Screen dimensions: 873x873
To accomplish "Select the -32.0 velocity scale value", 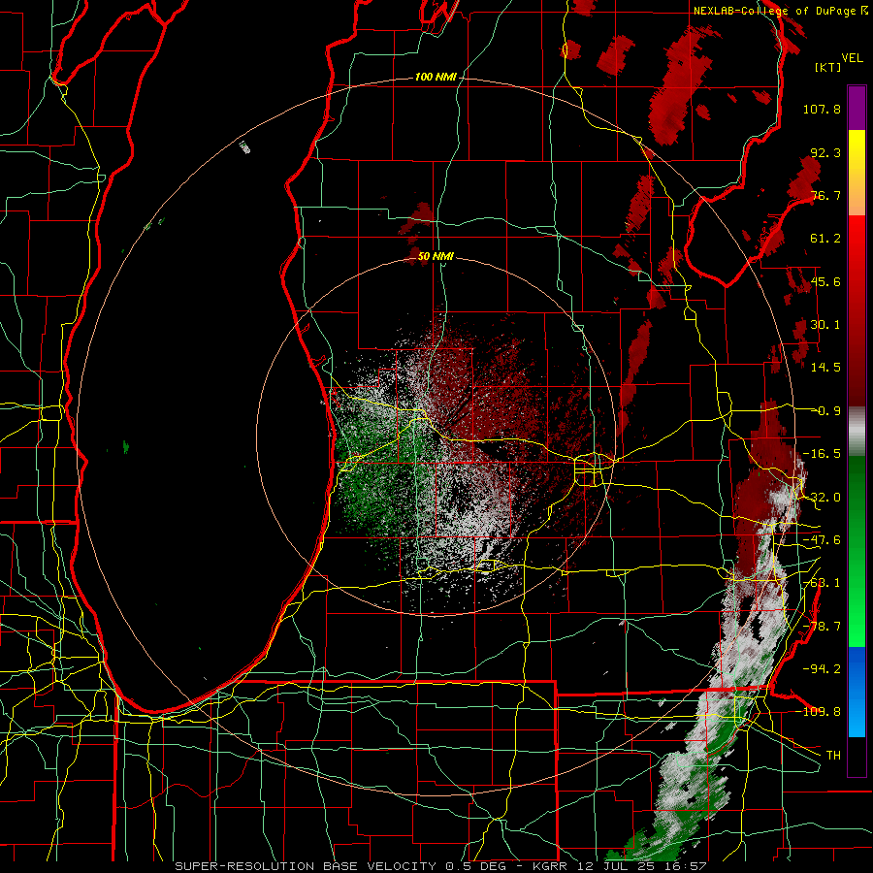I will (822, 498).
